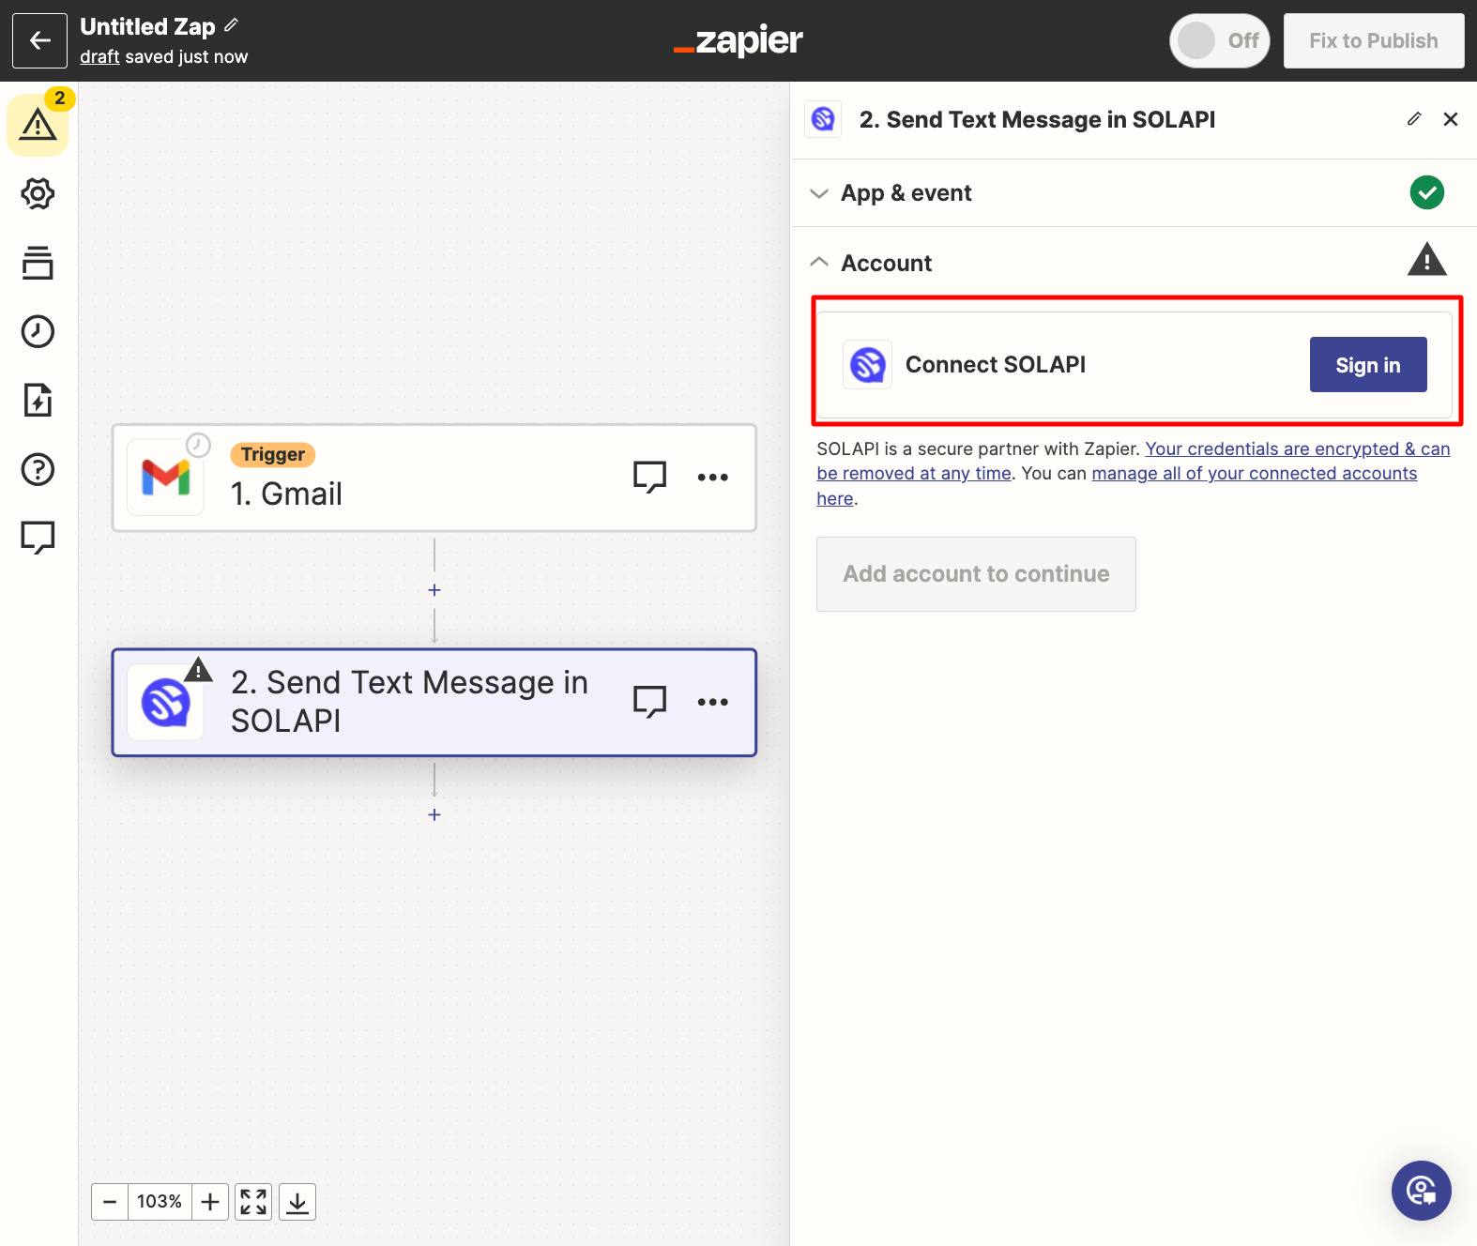Click the Gmail app icon
This screenshot has height=1246, width=1477.
point(166,478)
